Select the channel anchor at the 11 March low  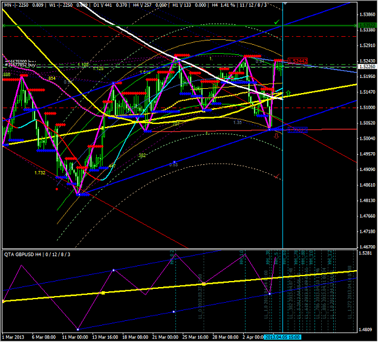(79, 194)
